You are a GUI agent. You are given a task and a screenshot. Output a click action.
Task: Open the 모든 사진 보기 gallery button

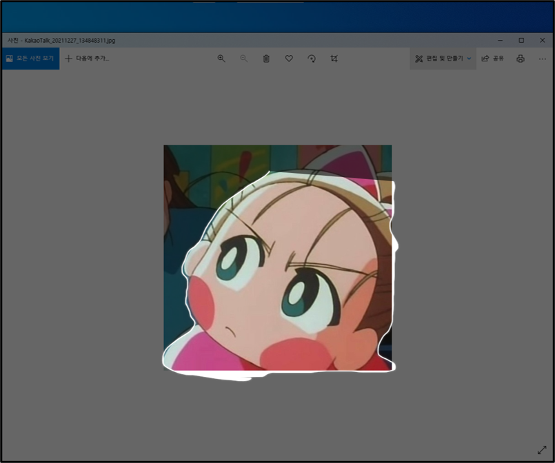pos(30,59)
